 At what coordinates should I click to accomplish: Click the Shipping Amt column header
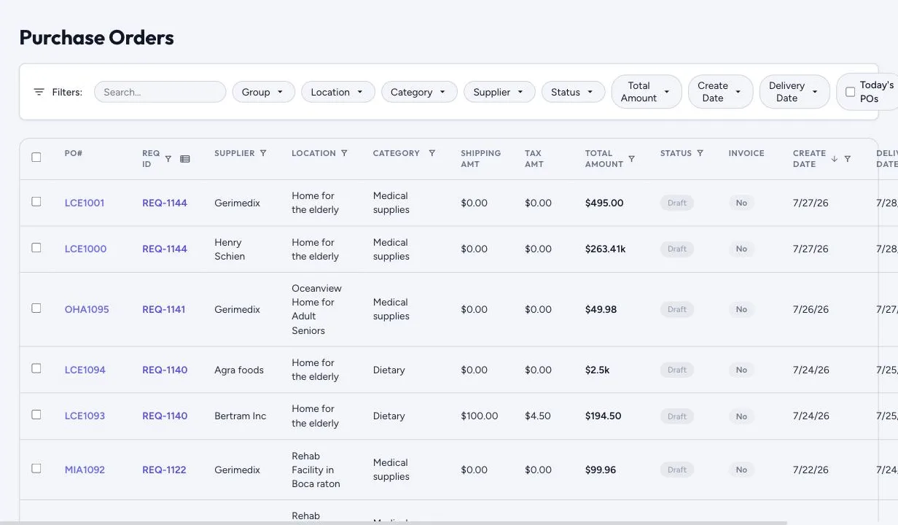point(480,158)
